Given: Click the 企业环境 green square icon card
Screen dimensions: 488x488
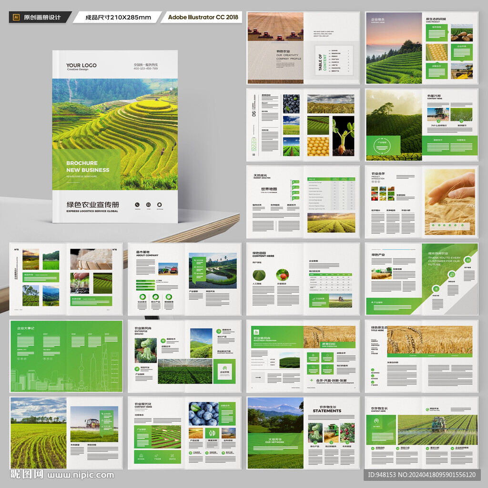Looking at the screenshot, I should point(225,371).
